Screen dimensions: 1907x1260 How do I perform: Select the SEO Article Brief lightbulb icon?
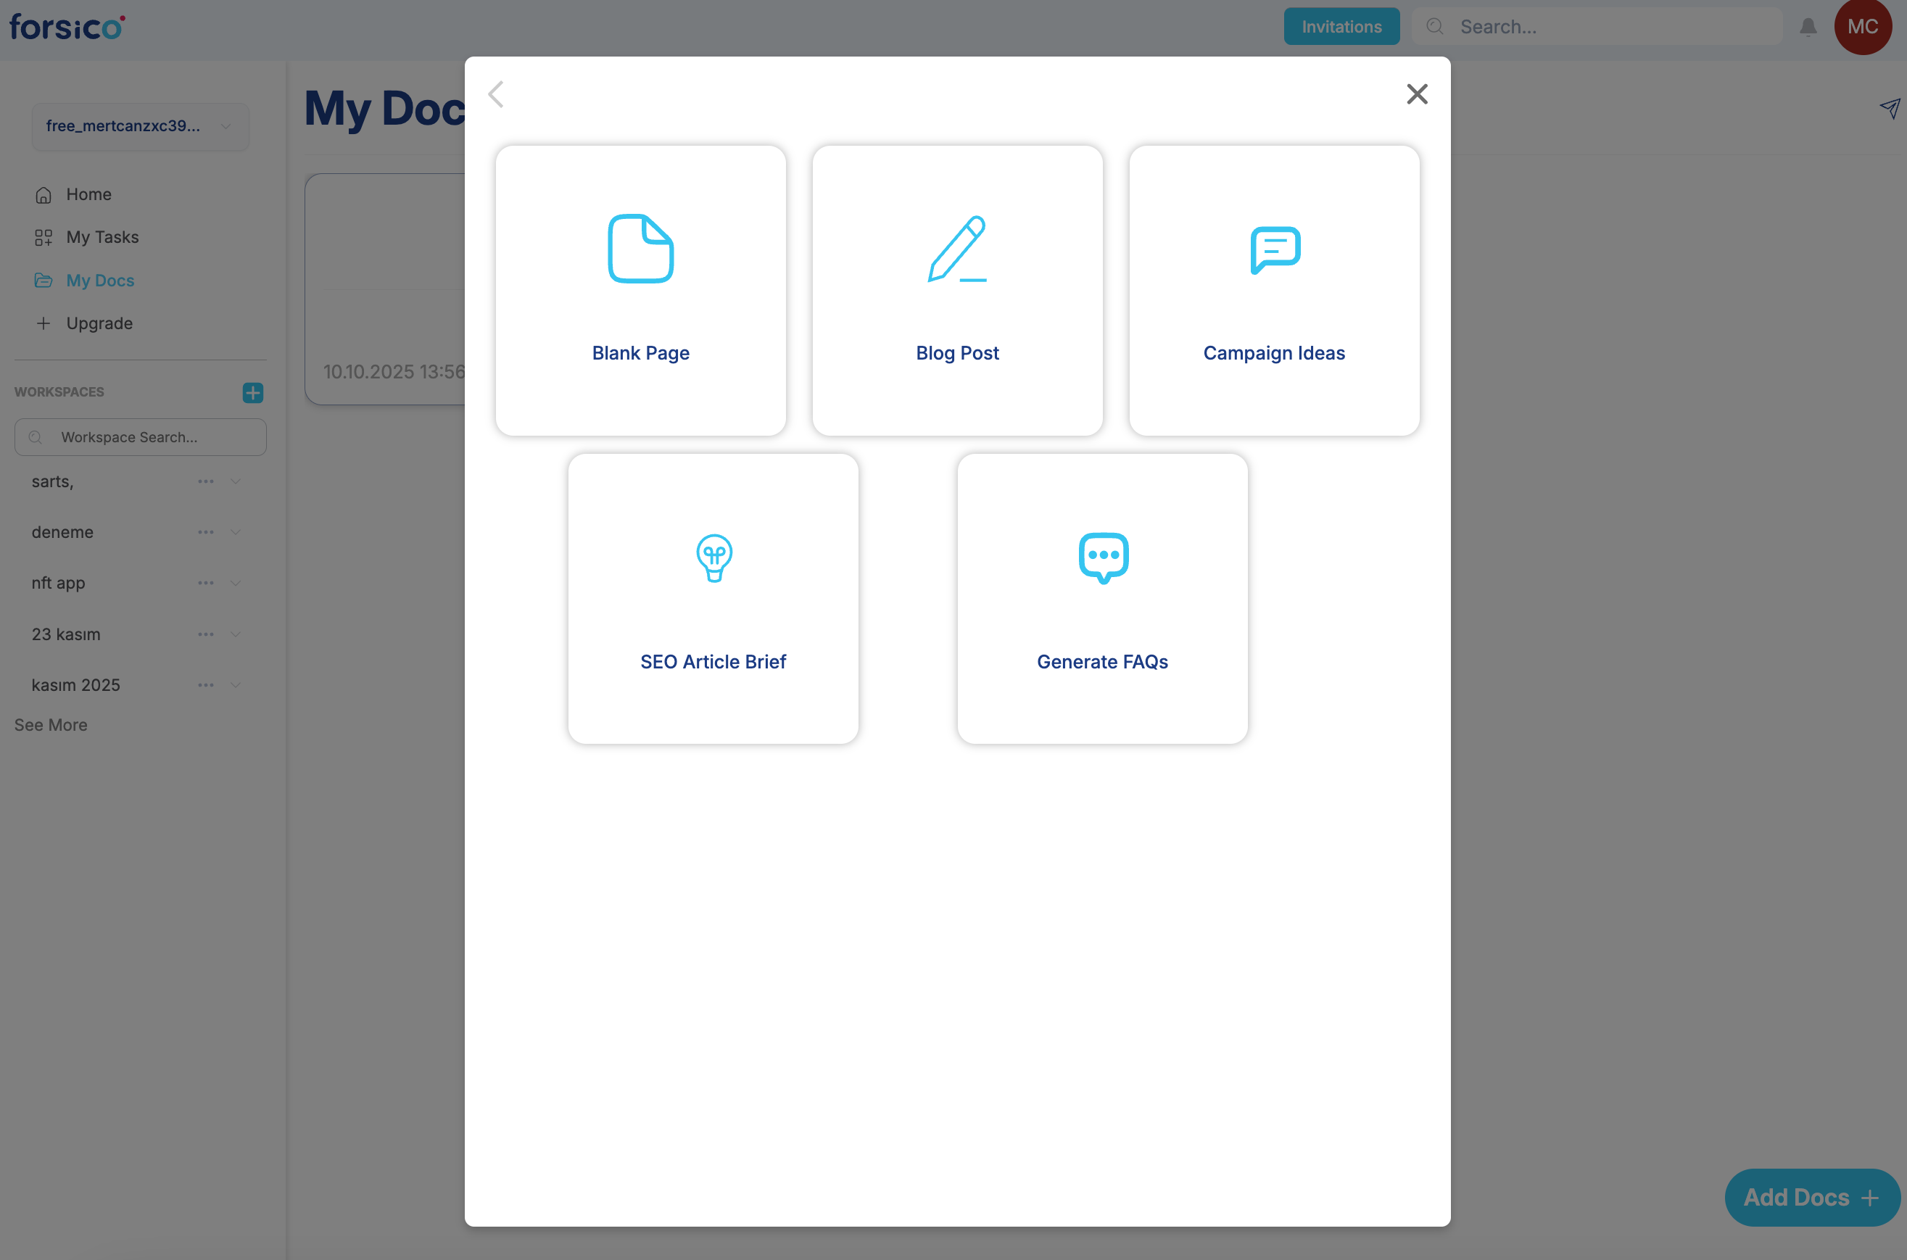click(x=713, y=558)
